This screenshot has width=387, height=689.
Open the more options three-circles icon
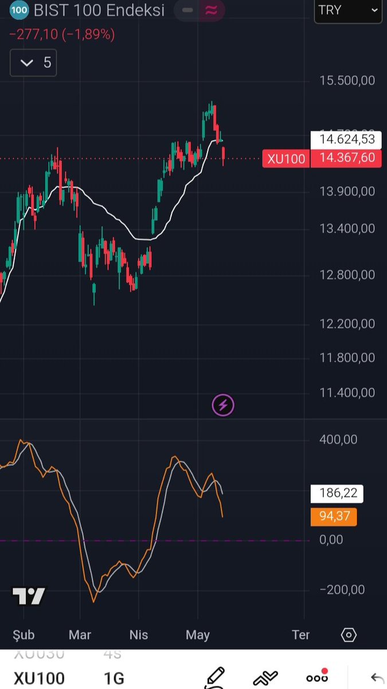[x=316, y=677]
